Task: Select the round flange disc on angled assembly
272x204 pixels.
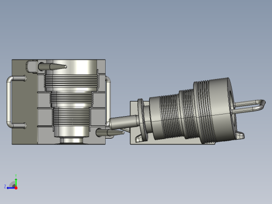Action: tap(142, 120)
